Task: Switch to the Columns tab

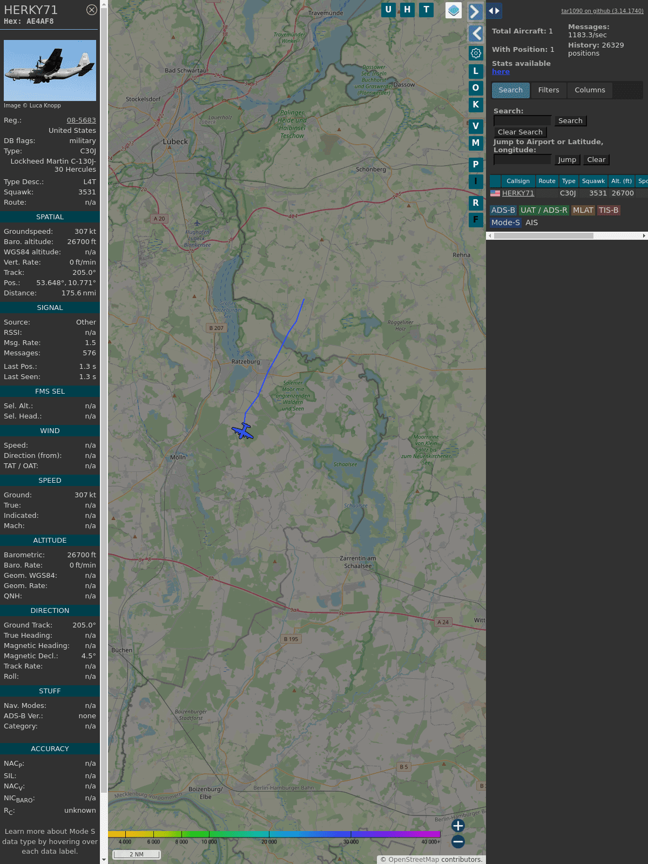Action: [x=590, y=90]
